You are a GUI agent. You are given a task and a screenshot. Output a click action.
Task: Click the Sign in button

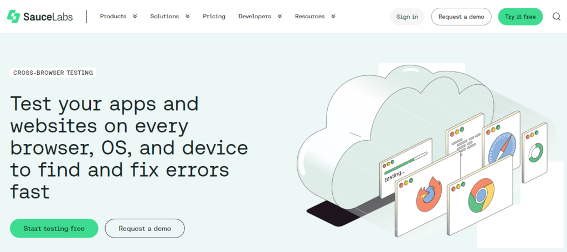pos(407,17)
